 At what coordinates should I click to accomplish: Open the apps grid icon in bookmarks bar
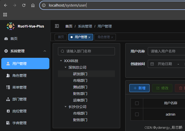(x=5, y=15)
